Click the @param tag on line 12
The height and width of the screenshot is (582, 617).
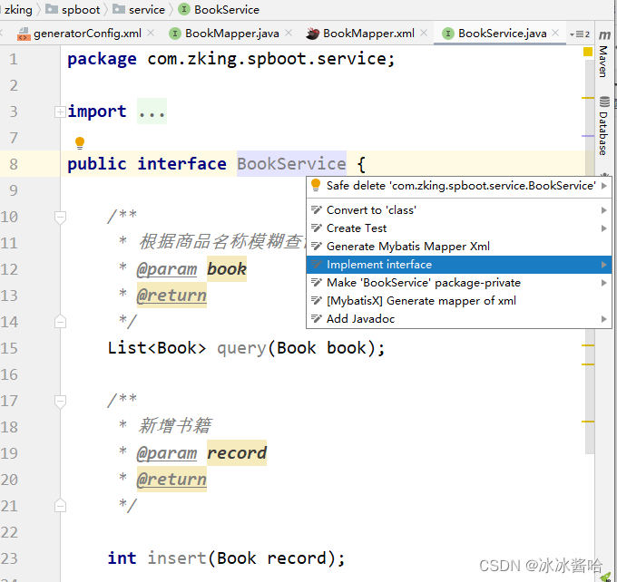167,269
